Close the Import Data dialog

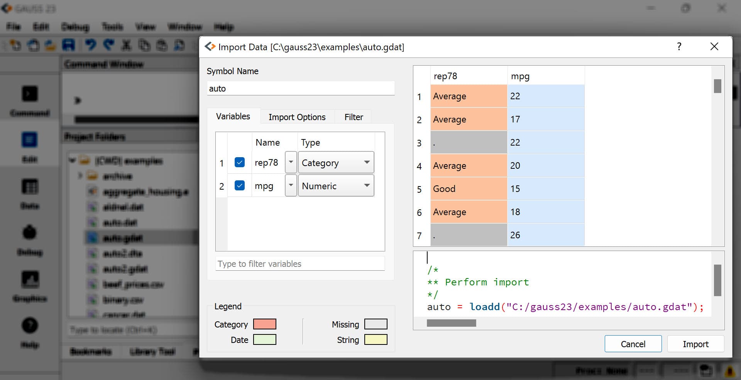coord(714,47)
